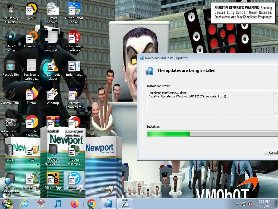
Task: Open the Lee Harvey Oswald desktop icon
Action: pos(11,13)
